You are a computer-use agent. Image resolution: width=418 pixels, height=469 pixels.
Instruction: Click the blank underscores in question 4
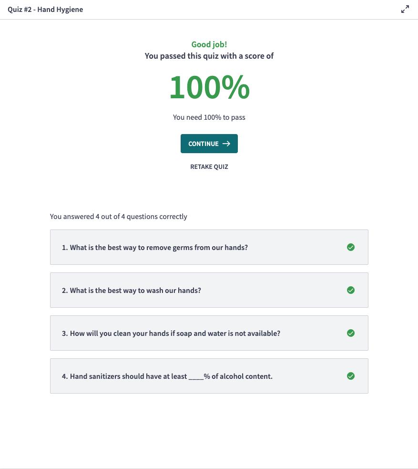(196, 377)
